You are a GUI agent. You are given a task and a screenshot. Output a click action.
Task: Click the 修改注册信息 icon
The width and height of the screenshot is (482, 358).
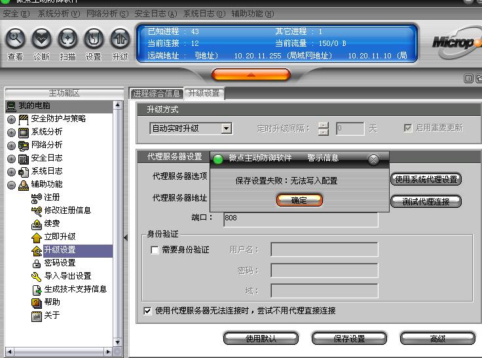click(x=37, y=211)
